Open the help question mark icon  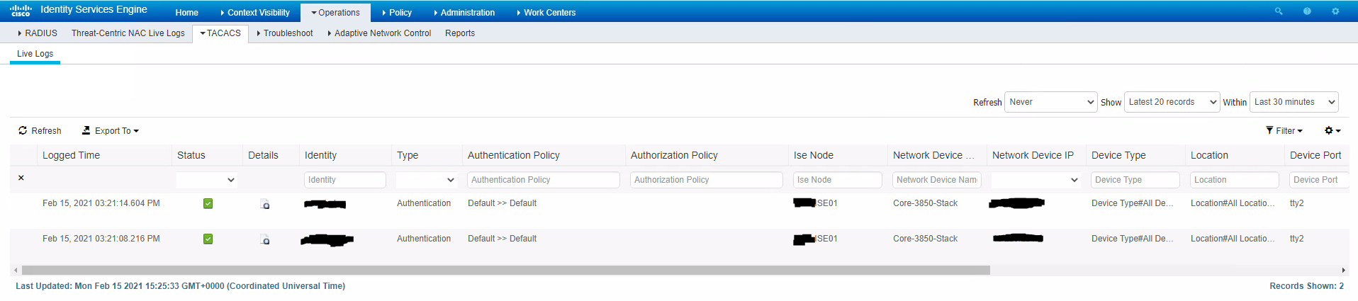(1307, 11)
